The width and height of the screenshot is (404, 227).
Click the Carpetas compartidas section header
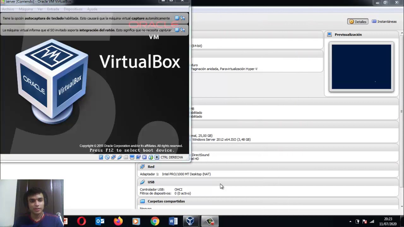tap(268, 201)
